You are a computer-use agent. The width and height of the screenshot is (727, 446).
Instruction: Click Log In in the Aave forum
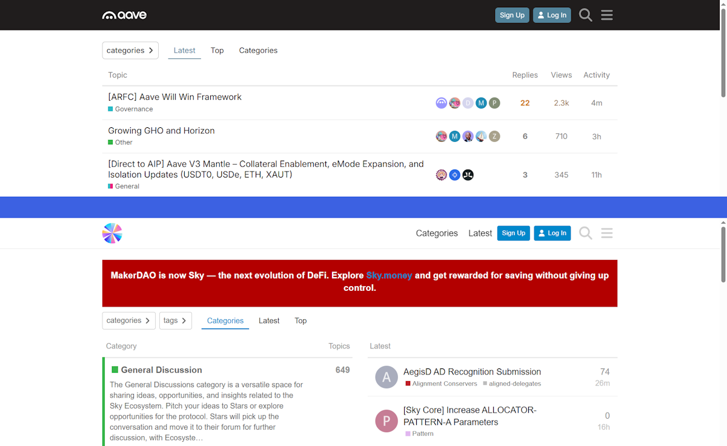click(x=552, y=15)
